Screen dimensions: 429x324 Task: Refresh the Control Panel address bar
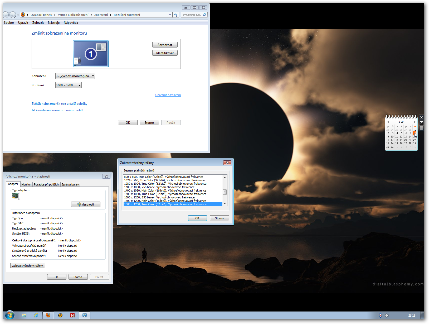pos(176,15)
